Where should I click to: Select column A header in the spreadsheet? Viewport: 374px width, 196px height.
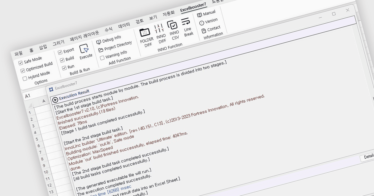pyautogui.click(x=44, y=101)
